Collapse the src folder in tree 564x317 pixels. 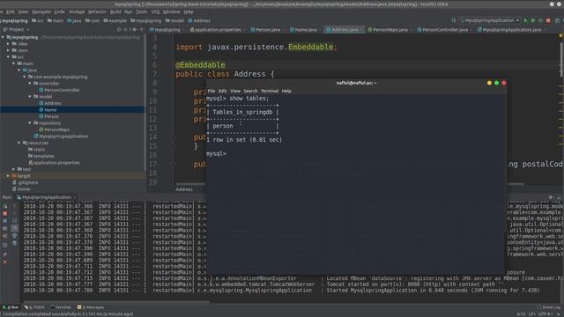8,57
